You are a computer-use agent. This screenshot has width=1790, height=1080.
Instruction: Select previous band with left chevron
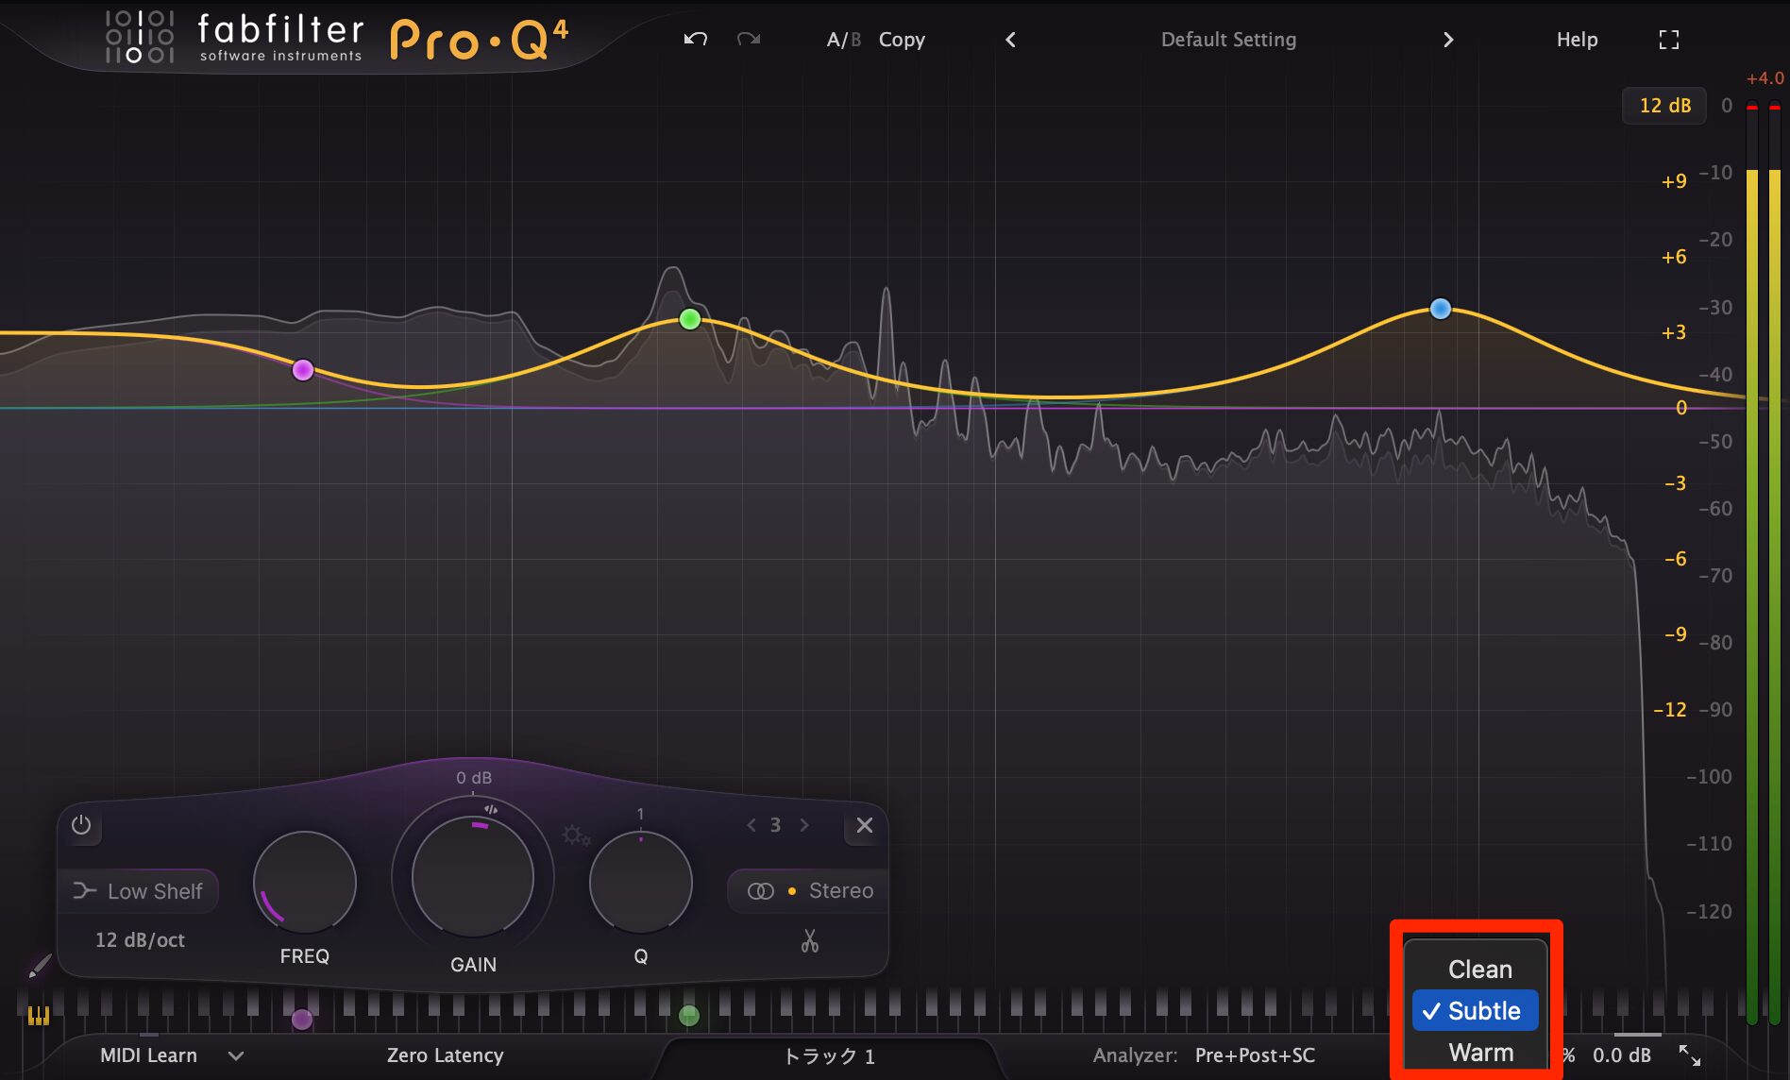click(751, 825)
